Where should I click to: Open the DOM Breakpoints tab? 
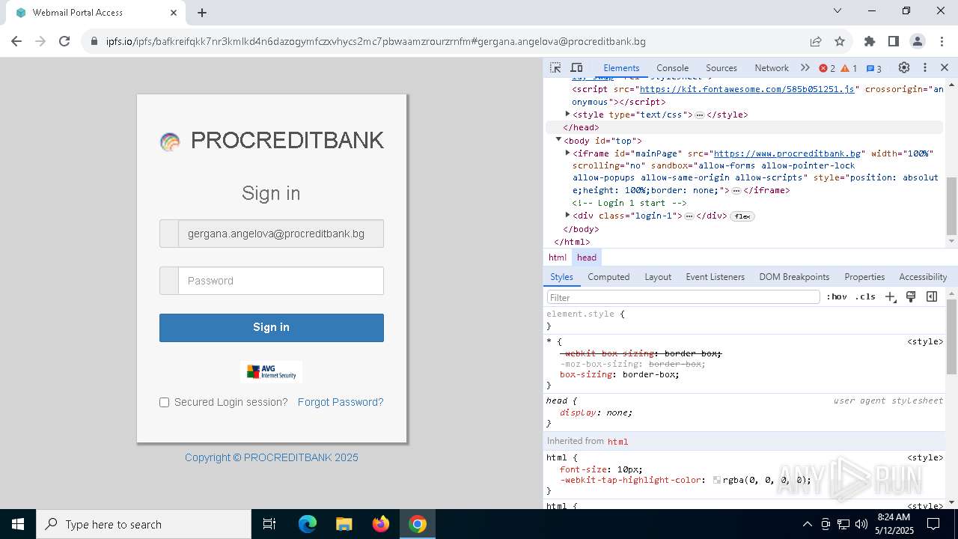pyautogui.click(x=794, y=277)
